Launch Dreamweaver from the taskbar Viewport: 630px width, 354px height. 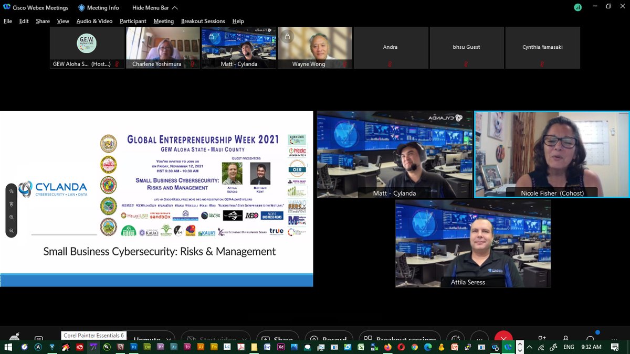pyautogui.click(x=148, y=347)
